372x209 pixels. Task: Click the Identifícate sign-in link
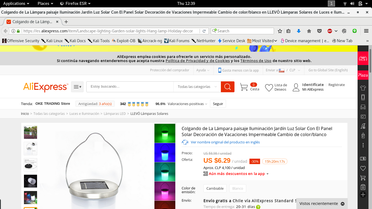(x=313, y=85)
